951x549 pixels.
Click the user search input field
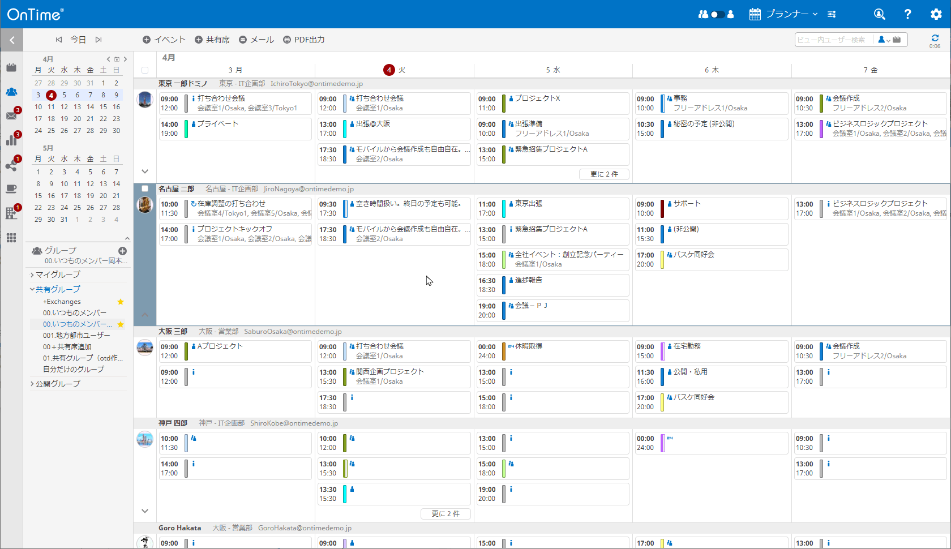(x=832, y=40)
